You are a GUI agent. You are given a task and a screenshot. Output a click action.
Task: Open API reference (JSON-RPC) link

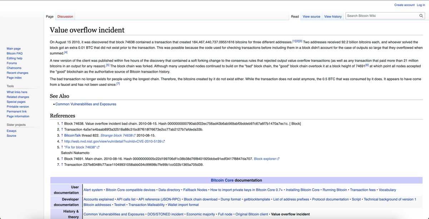pyautogui.click(x=159, y=199)
